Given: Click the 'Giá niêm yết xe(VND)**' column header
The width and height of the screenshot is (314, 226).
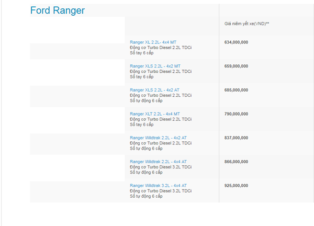Looking at the screenshot, I should 246,24.
